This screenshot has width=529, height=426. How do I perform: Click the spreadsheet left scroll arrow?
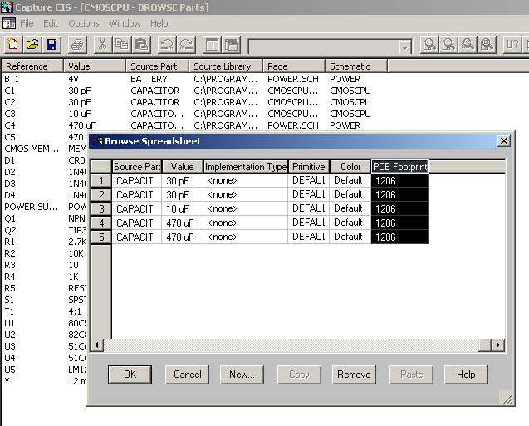97,345
